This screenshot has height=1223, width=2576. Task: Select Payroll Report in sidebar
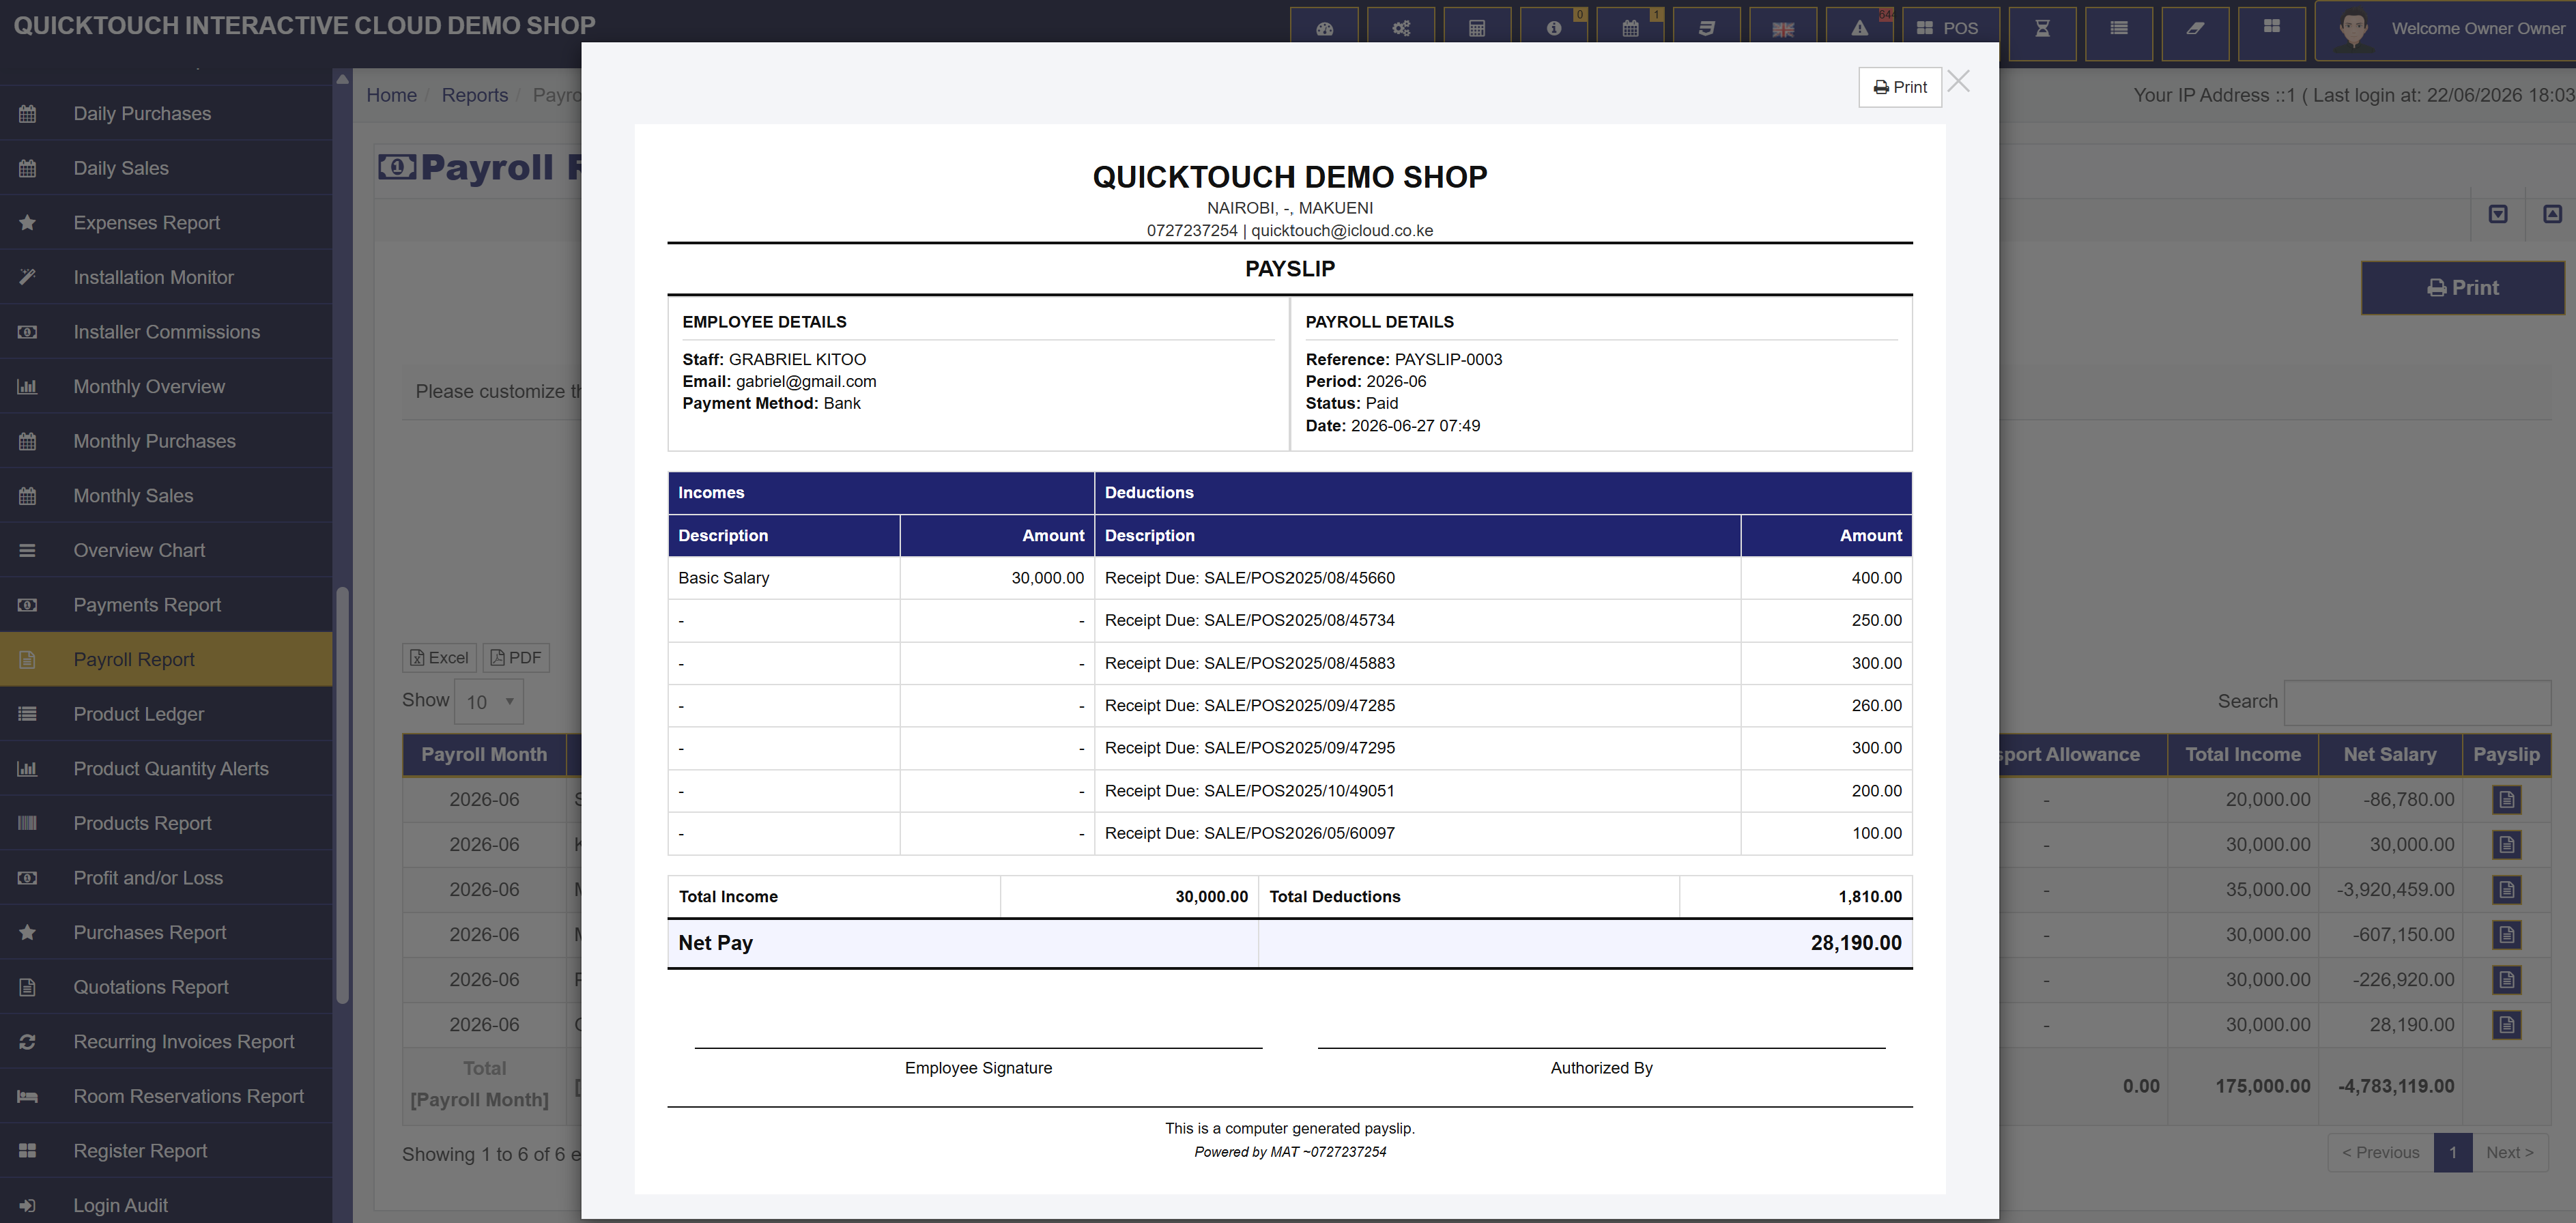[x=166, y=660]
